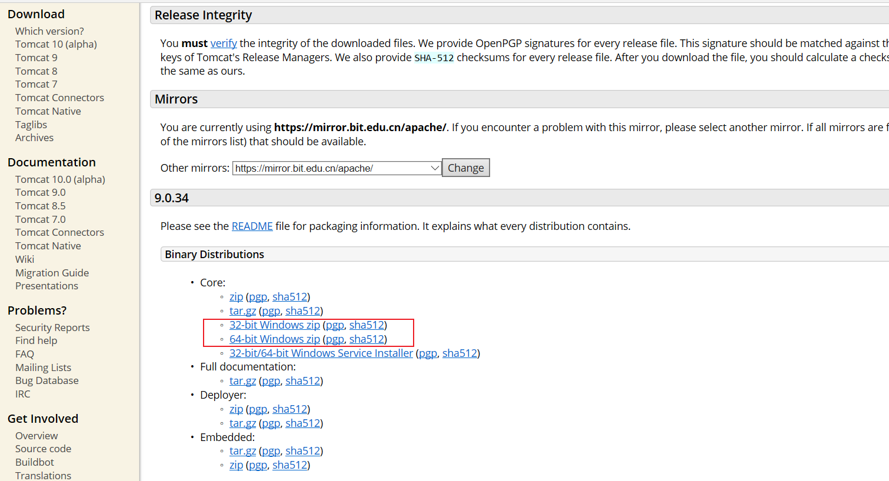This screenshot has width=889, height=481.
Task: Open the verify integrity link
Action: click(x=224, y=44)
